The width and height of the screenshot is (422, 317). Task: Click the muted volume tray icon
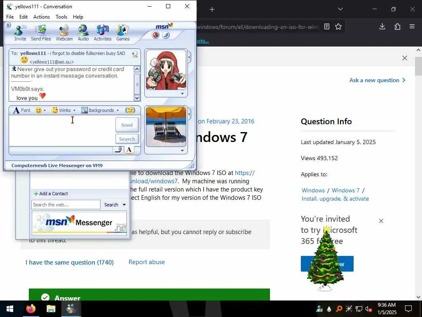[x=368, y=309]
